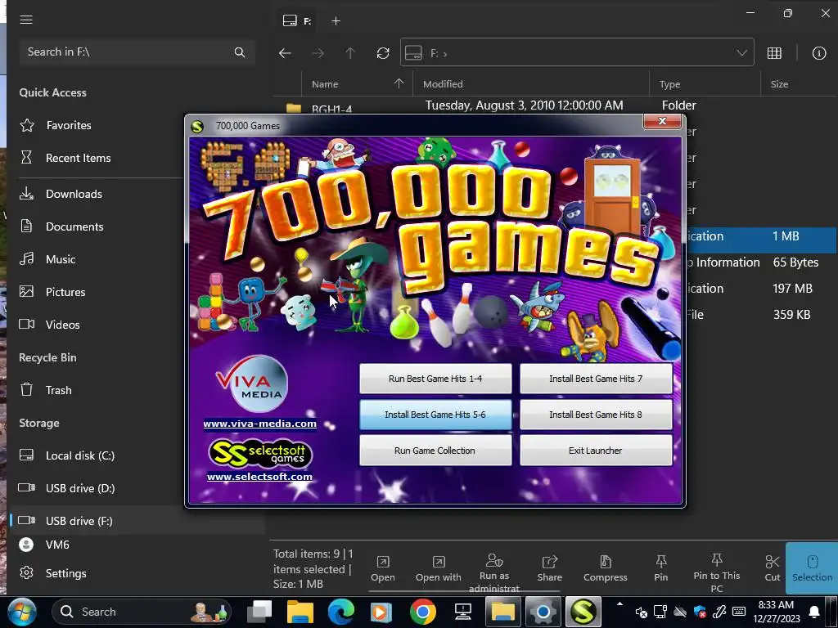
Task: Sort by Type column header
Action: click(669, 84)
